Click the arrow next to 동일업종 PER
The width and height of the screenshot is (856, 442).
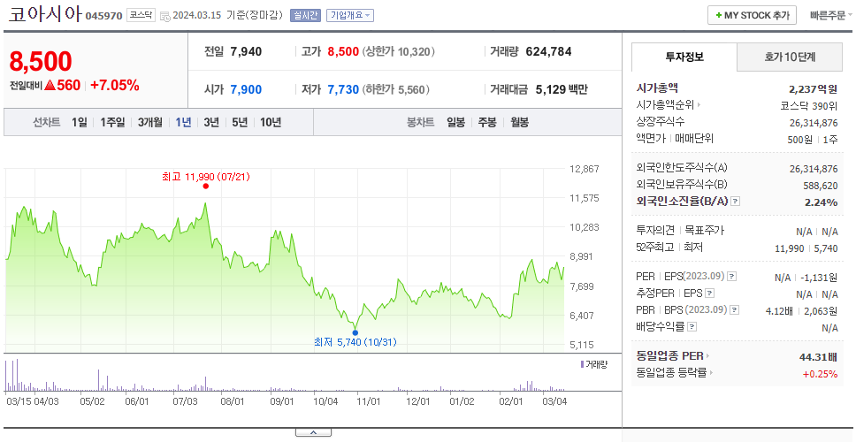708,356
